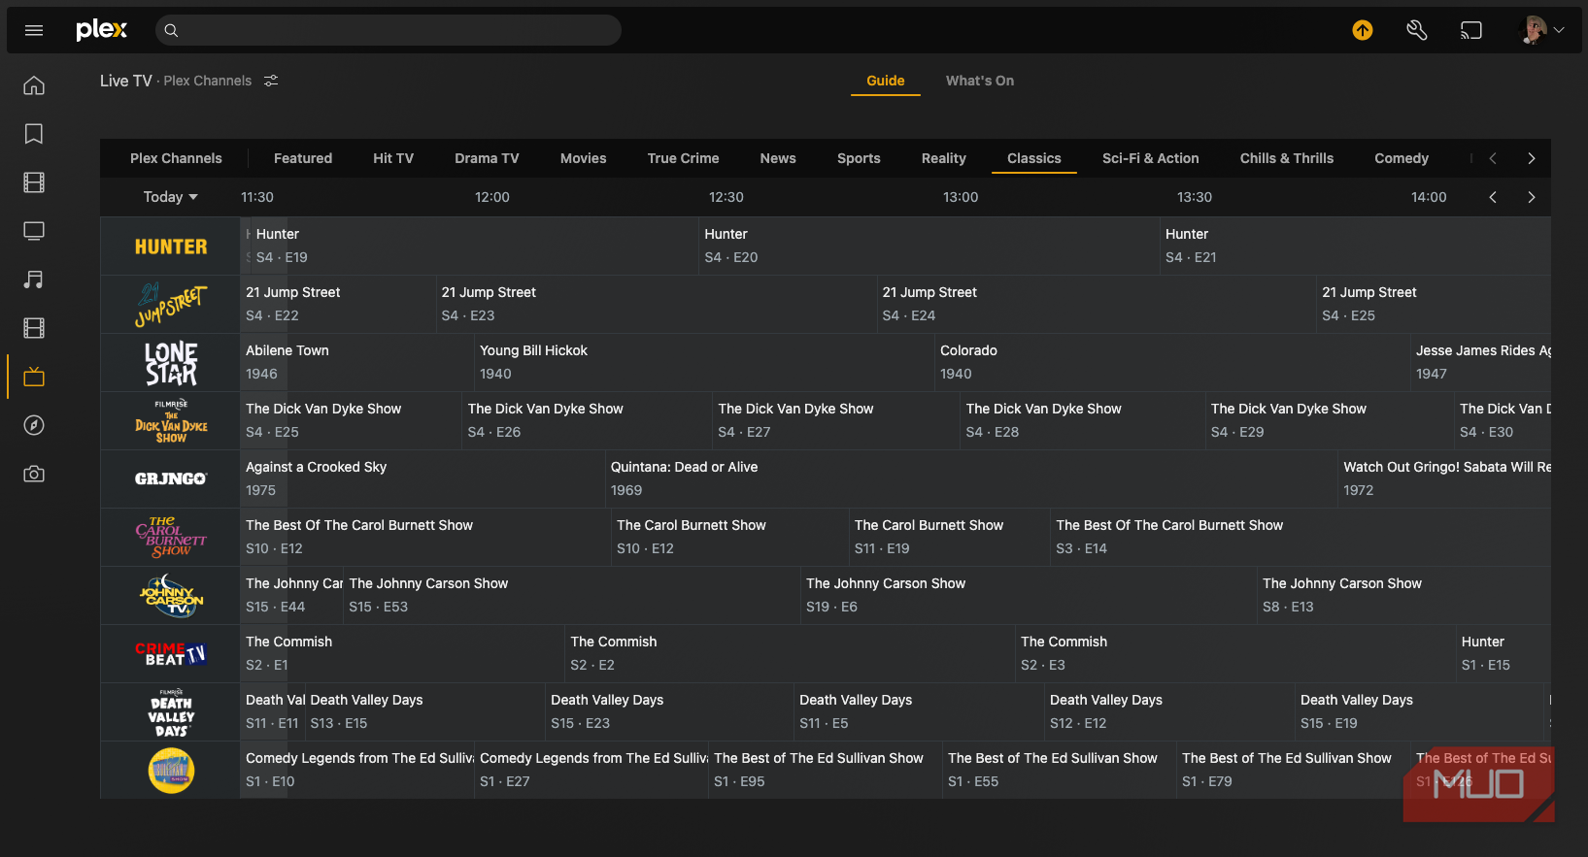The width and height of the screenshot is (1588, 857).
Task: Open the user avatar account menu
Action: 1541,30
